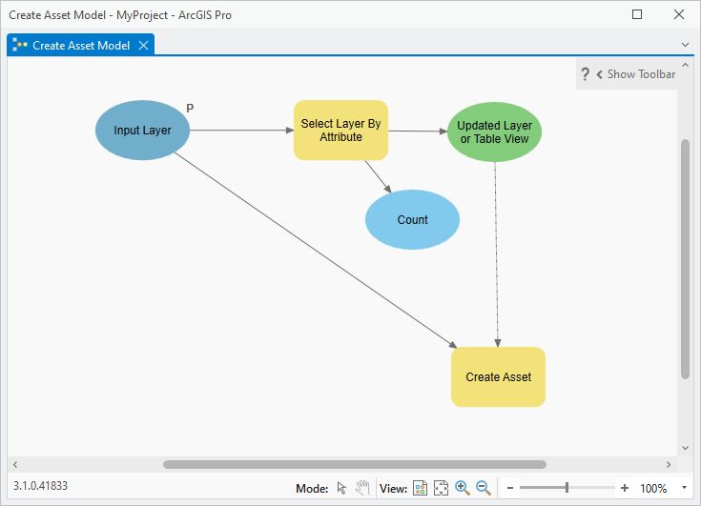Close the Create Asset Model tab
The image size is (701, 506).
(x=143, y=46)
